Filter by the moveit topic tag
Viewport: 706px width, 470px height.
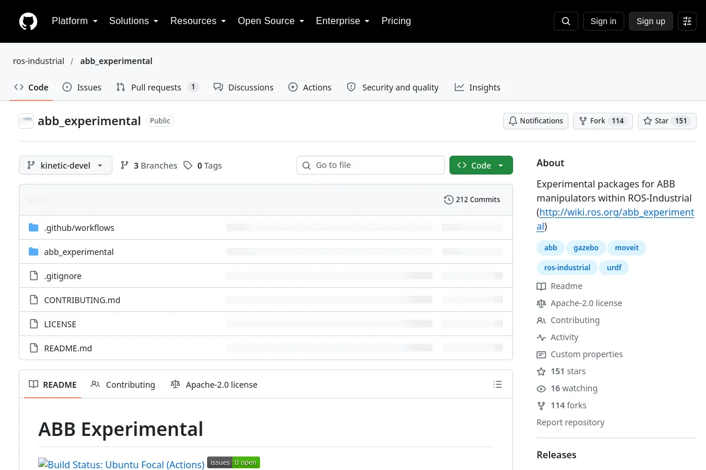627,248
